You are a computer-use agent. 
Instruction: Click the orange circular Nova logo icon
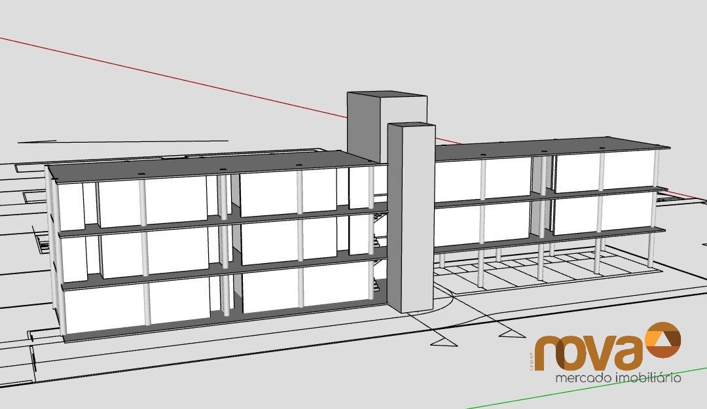(x=663, y=340)
